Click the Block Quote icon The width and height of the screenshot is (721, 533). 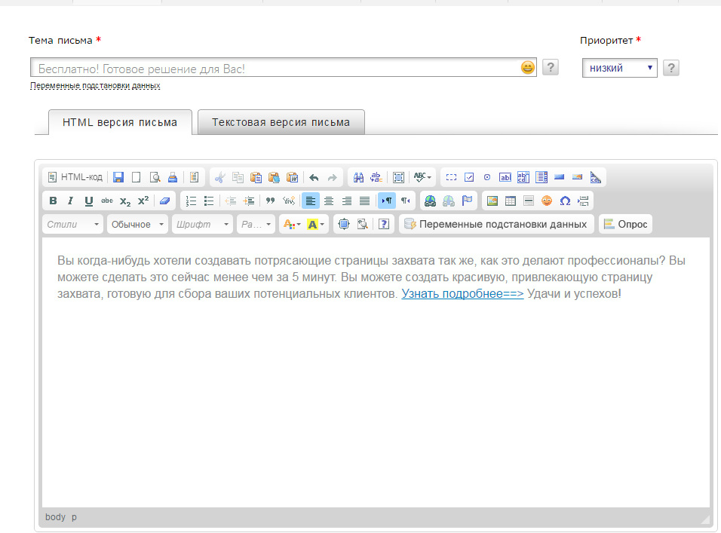270,201
